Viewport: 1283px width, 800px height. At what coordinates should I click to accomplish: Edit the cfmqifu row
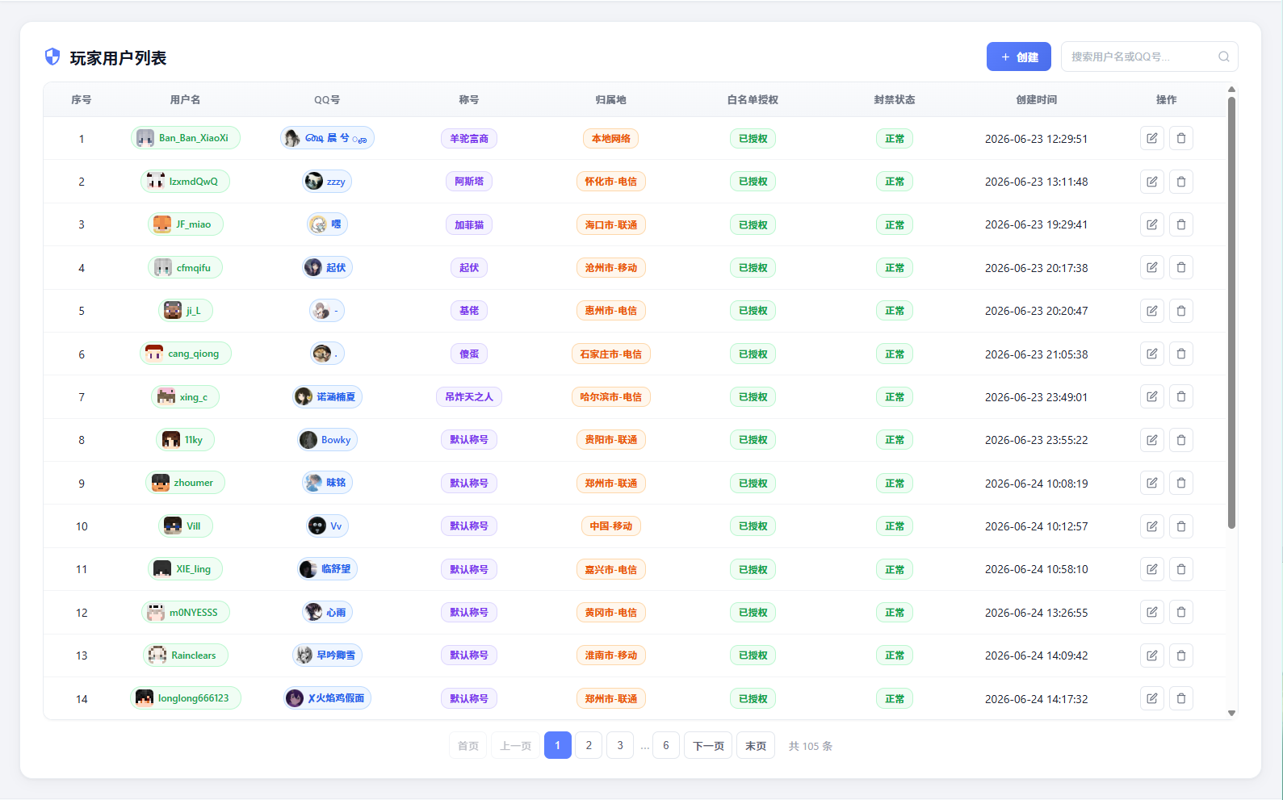[1152, 267]
